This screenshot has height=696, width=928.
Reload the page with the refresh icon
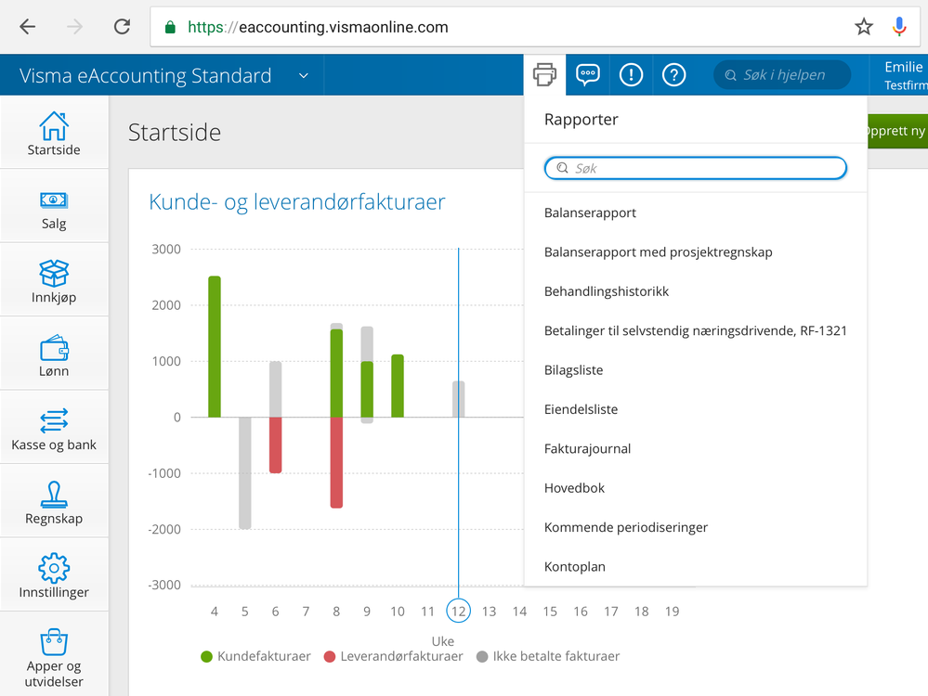[122, 27]
